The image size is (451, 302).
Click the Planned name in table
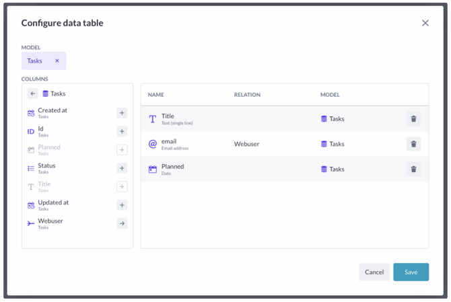click(172, 166)
